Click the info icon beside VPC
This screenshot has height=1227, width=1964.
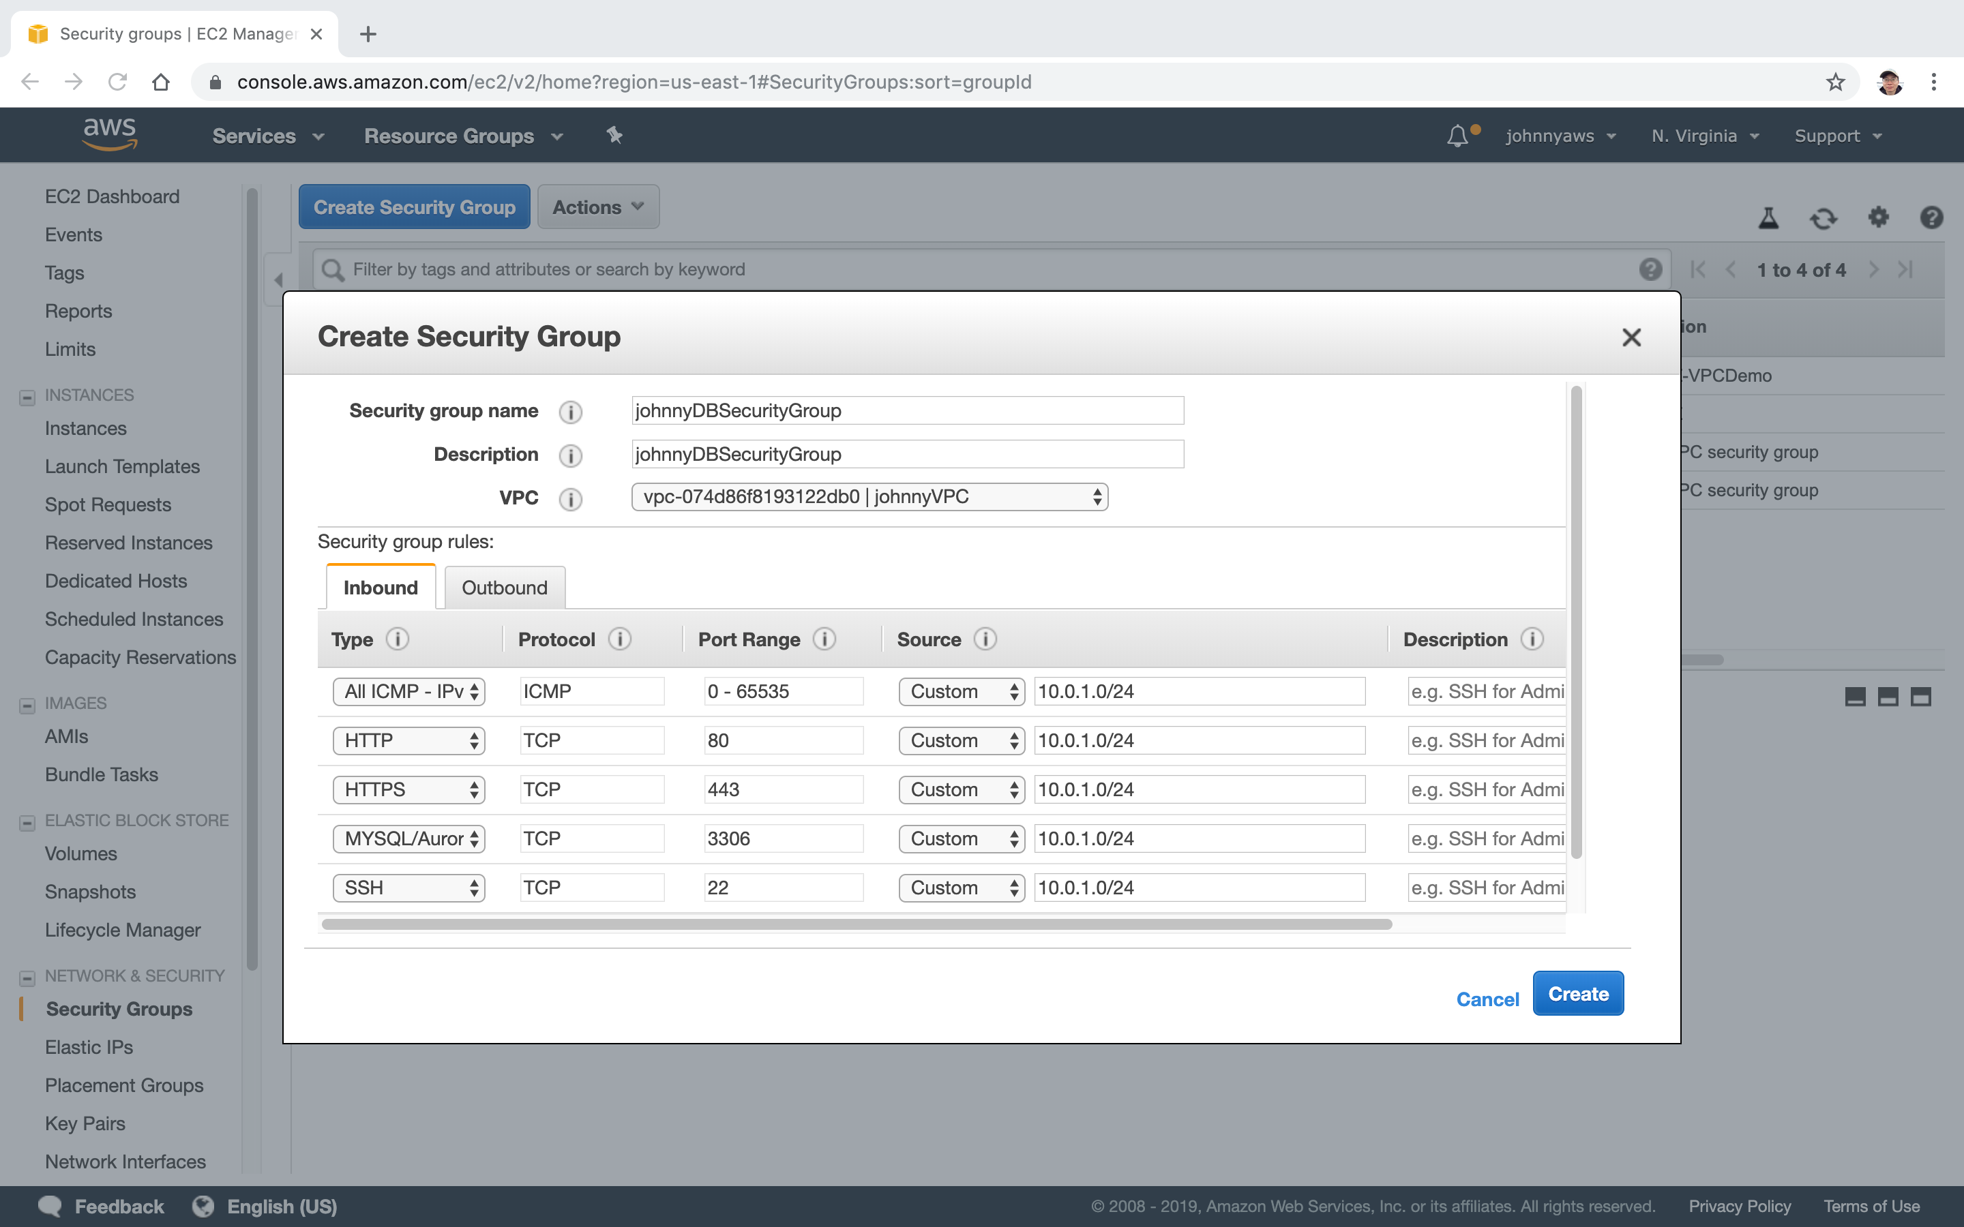pos(571,498)
